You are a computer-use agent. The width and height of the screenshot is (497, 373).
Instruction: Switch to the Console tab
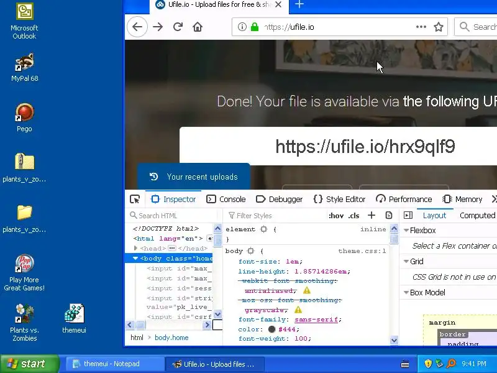click(x=226, y=199)
